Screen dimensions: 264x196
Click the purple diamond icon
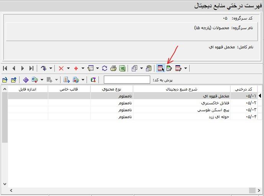[x=26, y=80]
